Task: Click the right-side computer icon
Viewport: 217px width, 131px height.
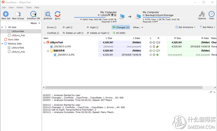Action: pos(138,17)
